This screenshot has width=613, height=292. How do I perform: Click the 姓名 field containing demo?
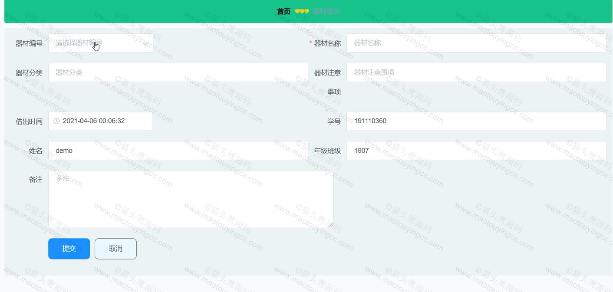(178, 151)
